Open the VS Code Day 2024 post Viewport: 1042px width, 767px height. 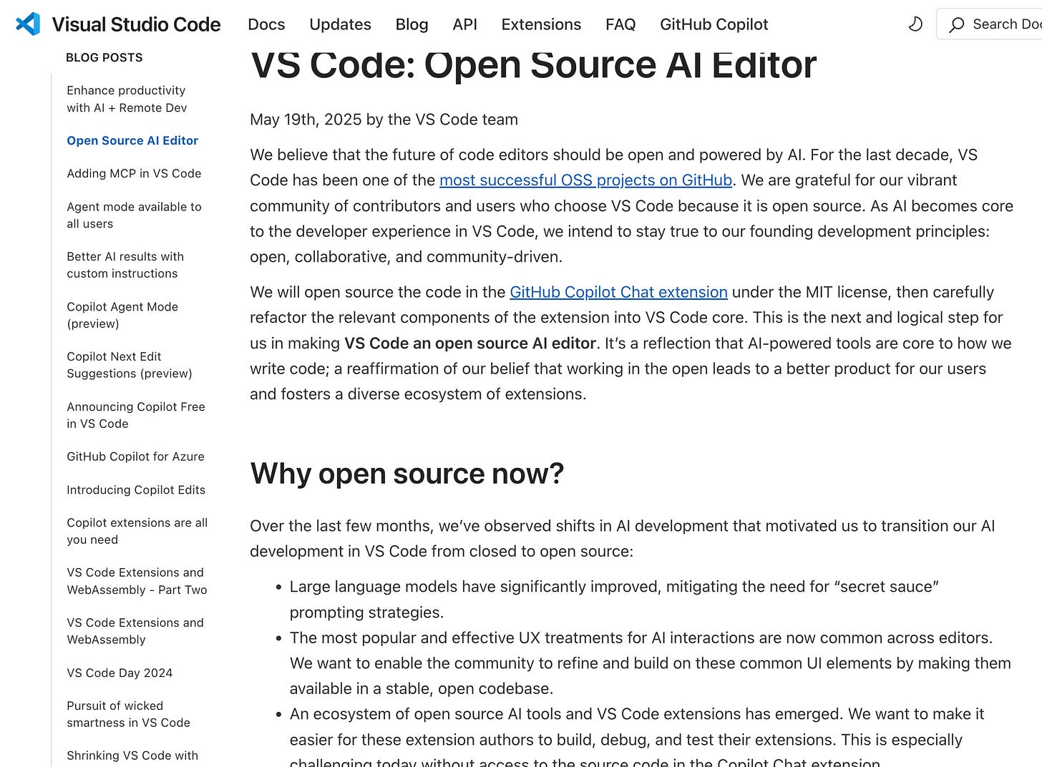pyautogui.click(x=120, y=673)
